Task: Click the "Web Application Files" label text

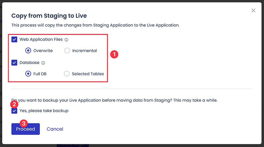Action: [x=41, y=40]
